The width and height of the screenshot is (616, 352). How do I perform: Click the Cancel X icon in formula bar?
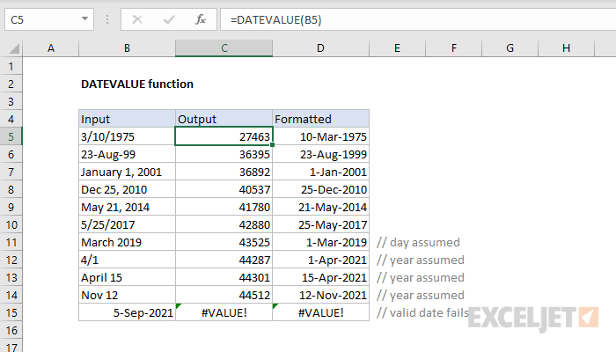[136, 18]
